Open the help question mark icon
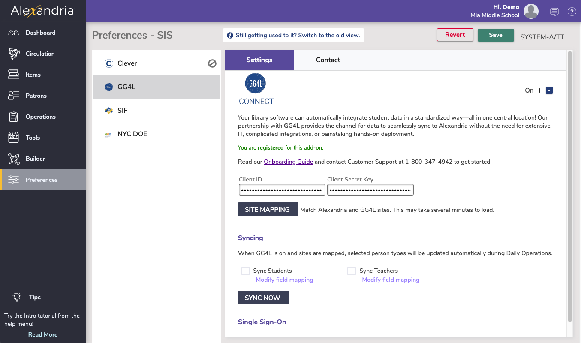 pyautogui.click(x=572, y=12)
